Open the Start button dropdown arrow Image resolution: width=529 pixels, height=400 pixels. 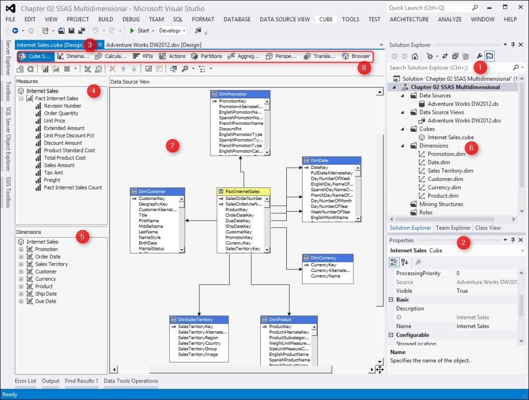point(153,31)
